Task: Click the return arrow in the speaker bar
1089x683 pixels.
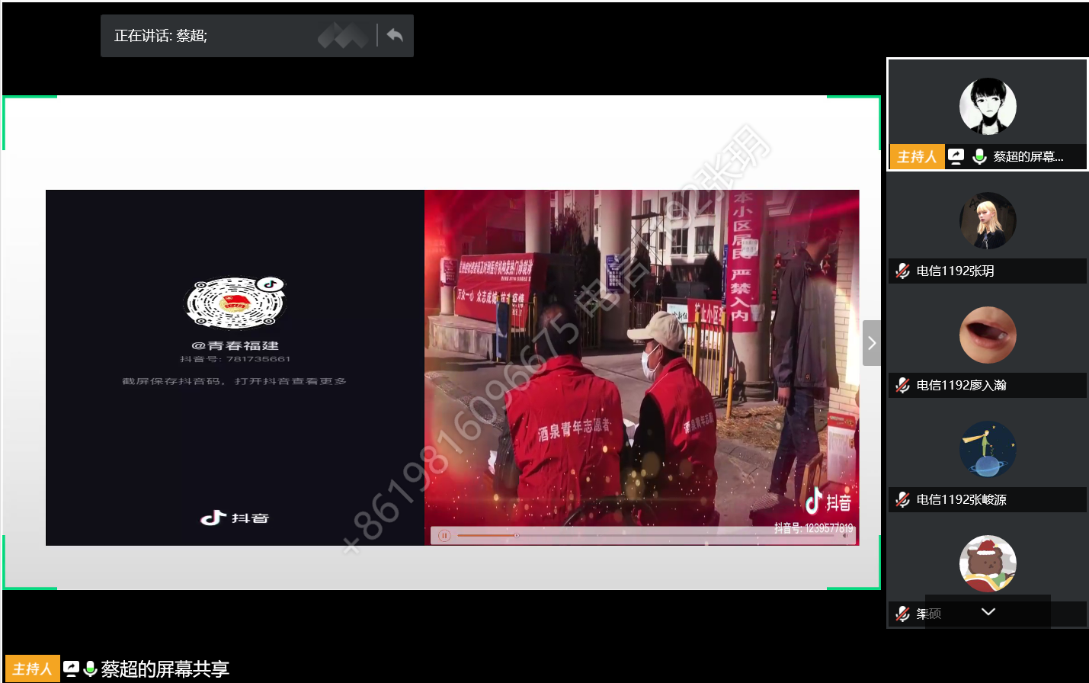Action: pos(395,35)
